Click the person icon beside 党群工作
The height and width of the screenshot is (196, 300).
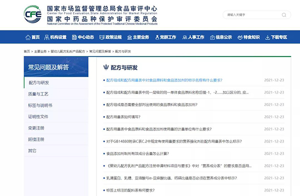(157, 37)
